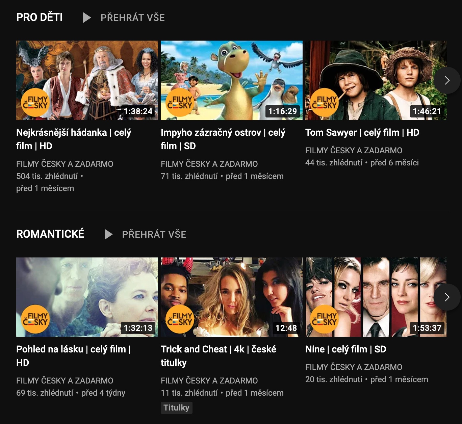Play all videos in the ROMANTICKÉ section

tap(154, 234)
